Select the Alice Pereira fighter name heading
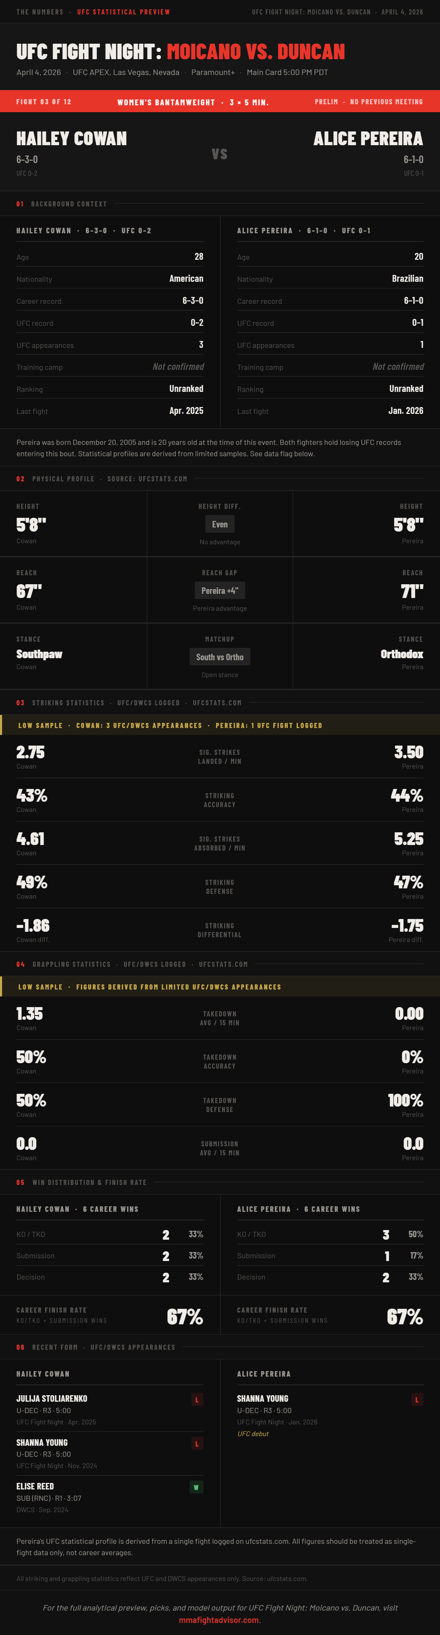This screenshot has height=1635, width=440. click(x=368, y=138)
